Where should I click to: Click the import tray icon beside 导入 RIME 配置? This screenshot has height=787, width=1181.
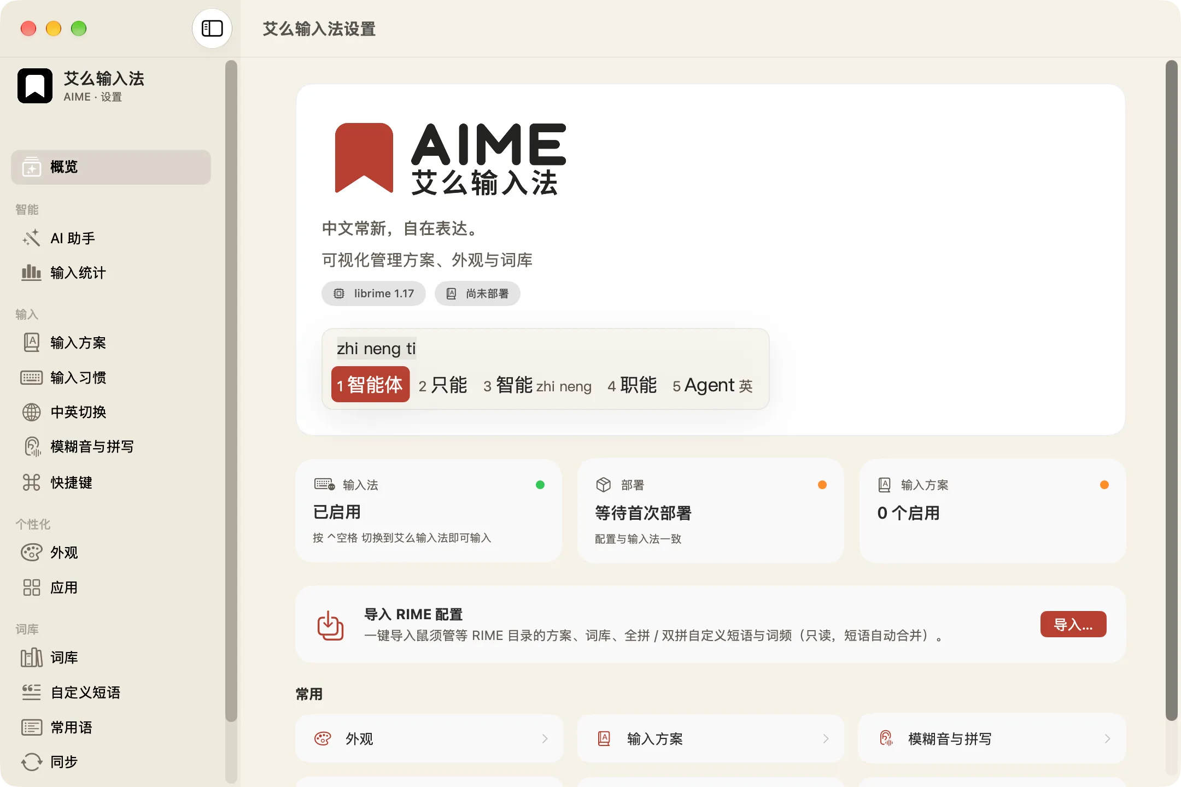330,625
